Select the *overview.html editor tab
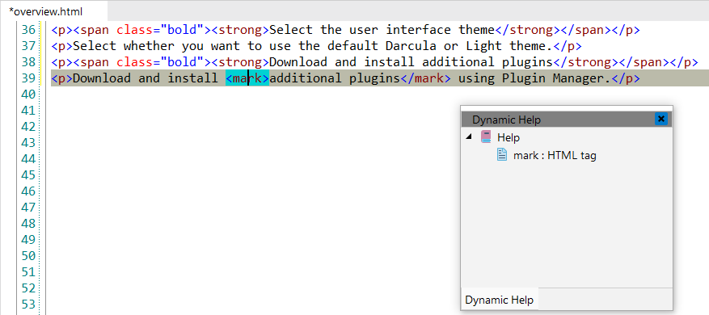Screen dimensions: 709x315 pos(54,11)
